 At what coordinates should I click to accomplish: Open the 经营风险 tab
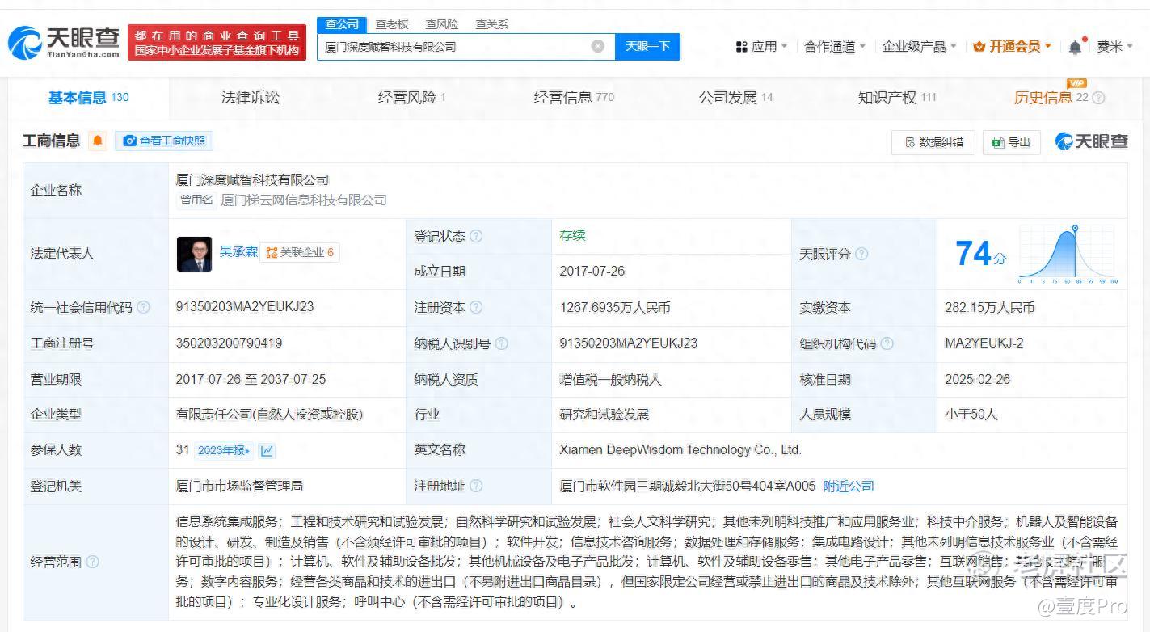tap(411, 98)
